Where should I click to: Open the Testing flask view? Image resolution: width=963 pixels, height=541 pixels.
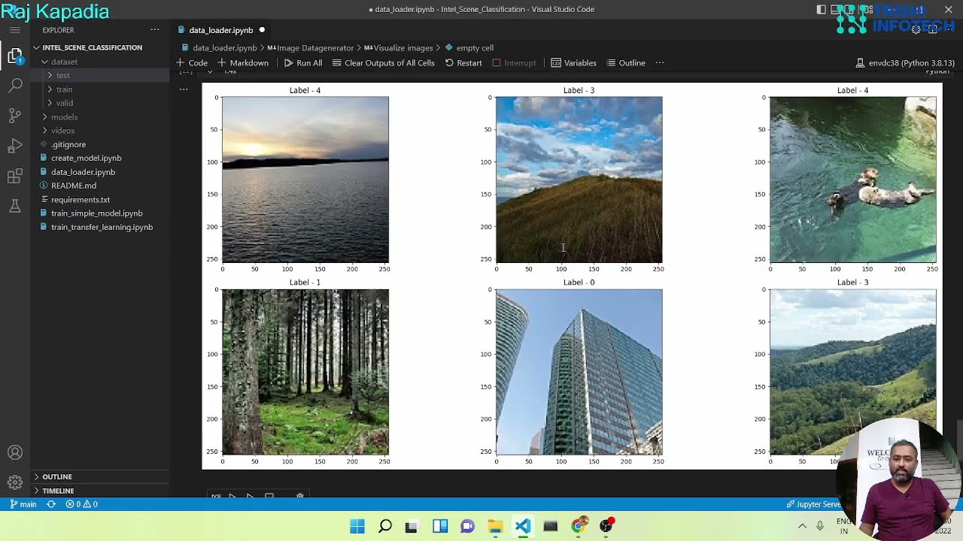pyautogui.click(x=15, y=206)
